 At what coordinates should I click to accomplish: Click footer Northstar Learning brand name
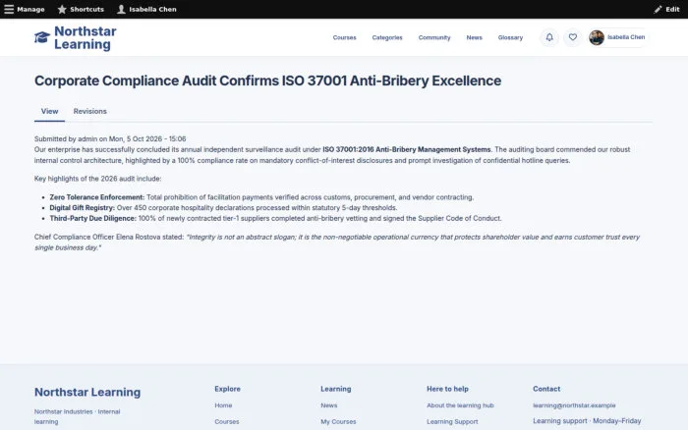87,393
